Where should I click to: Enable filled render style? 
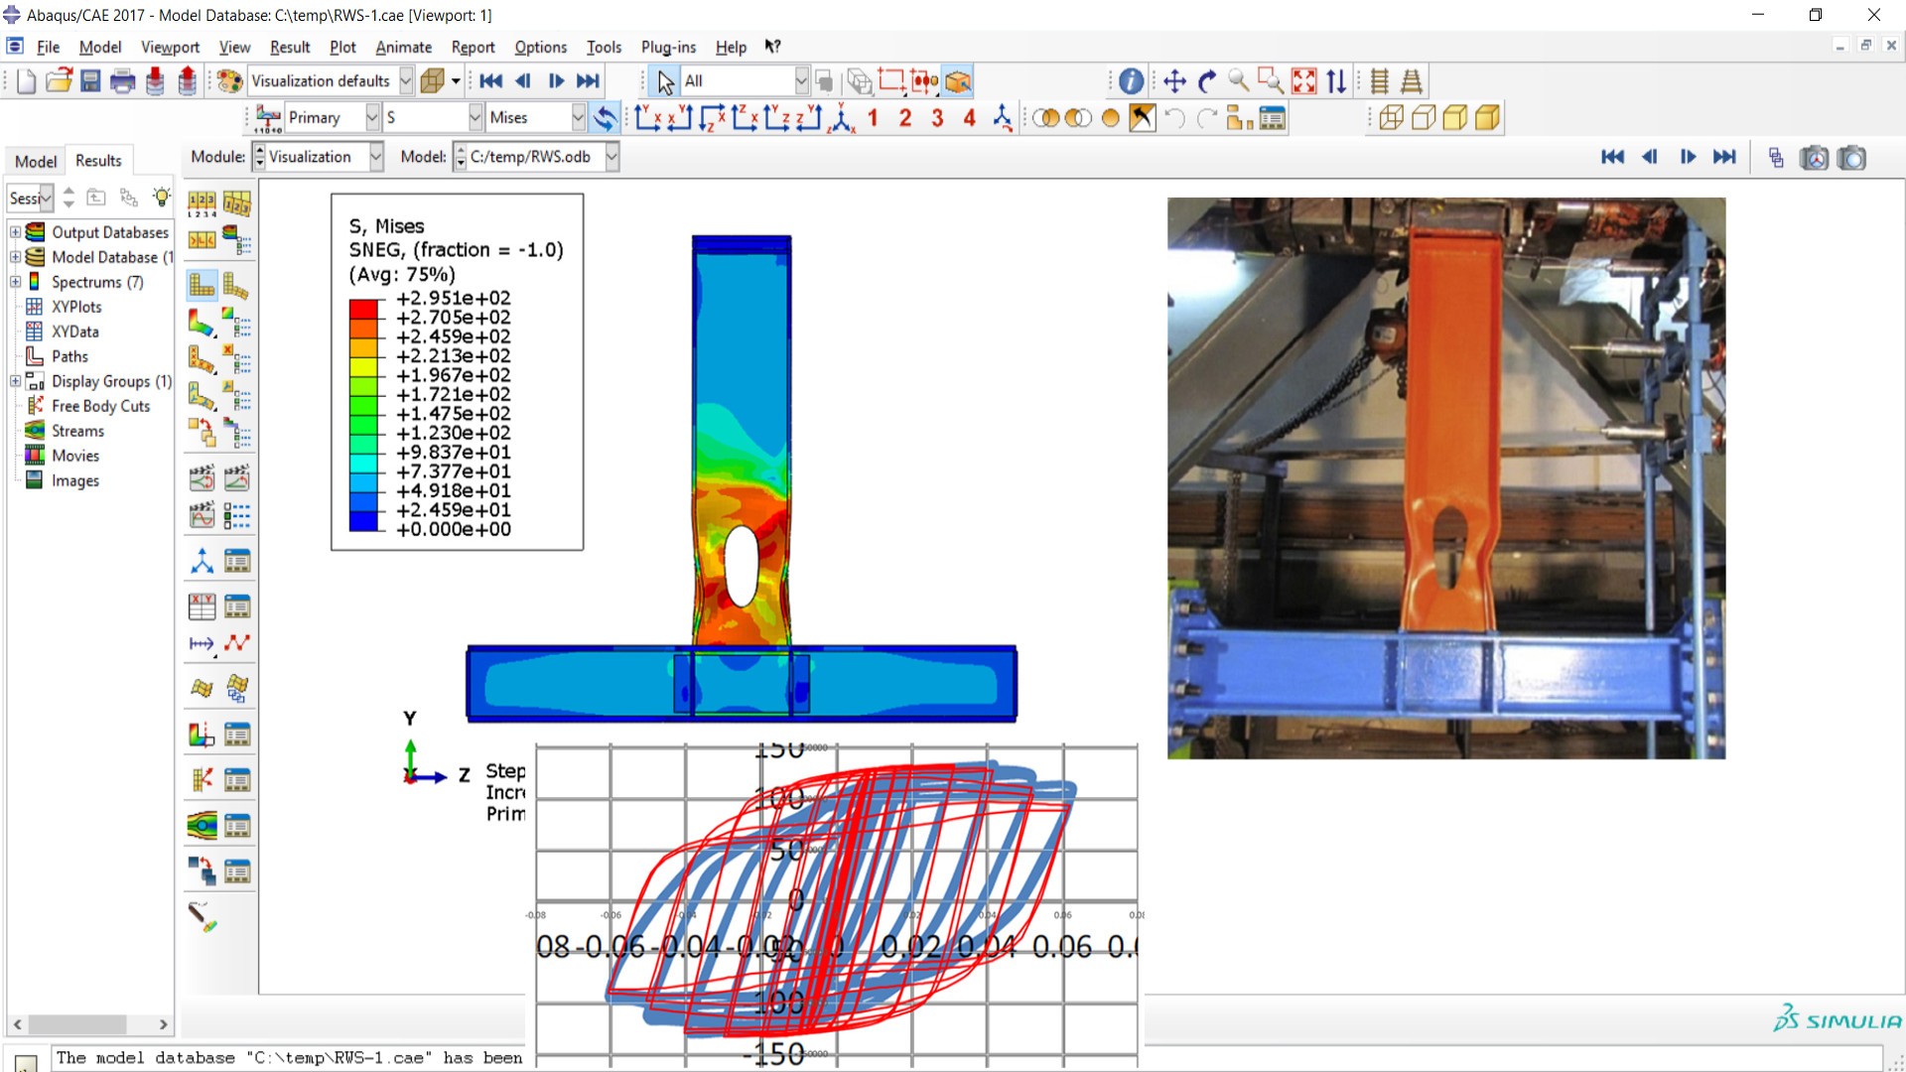1455,118
